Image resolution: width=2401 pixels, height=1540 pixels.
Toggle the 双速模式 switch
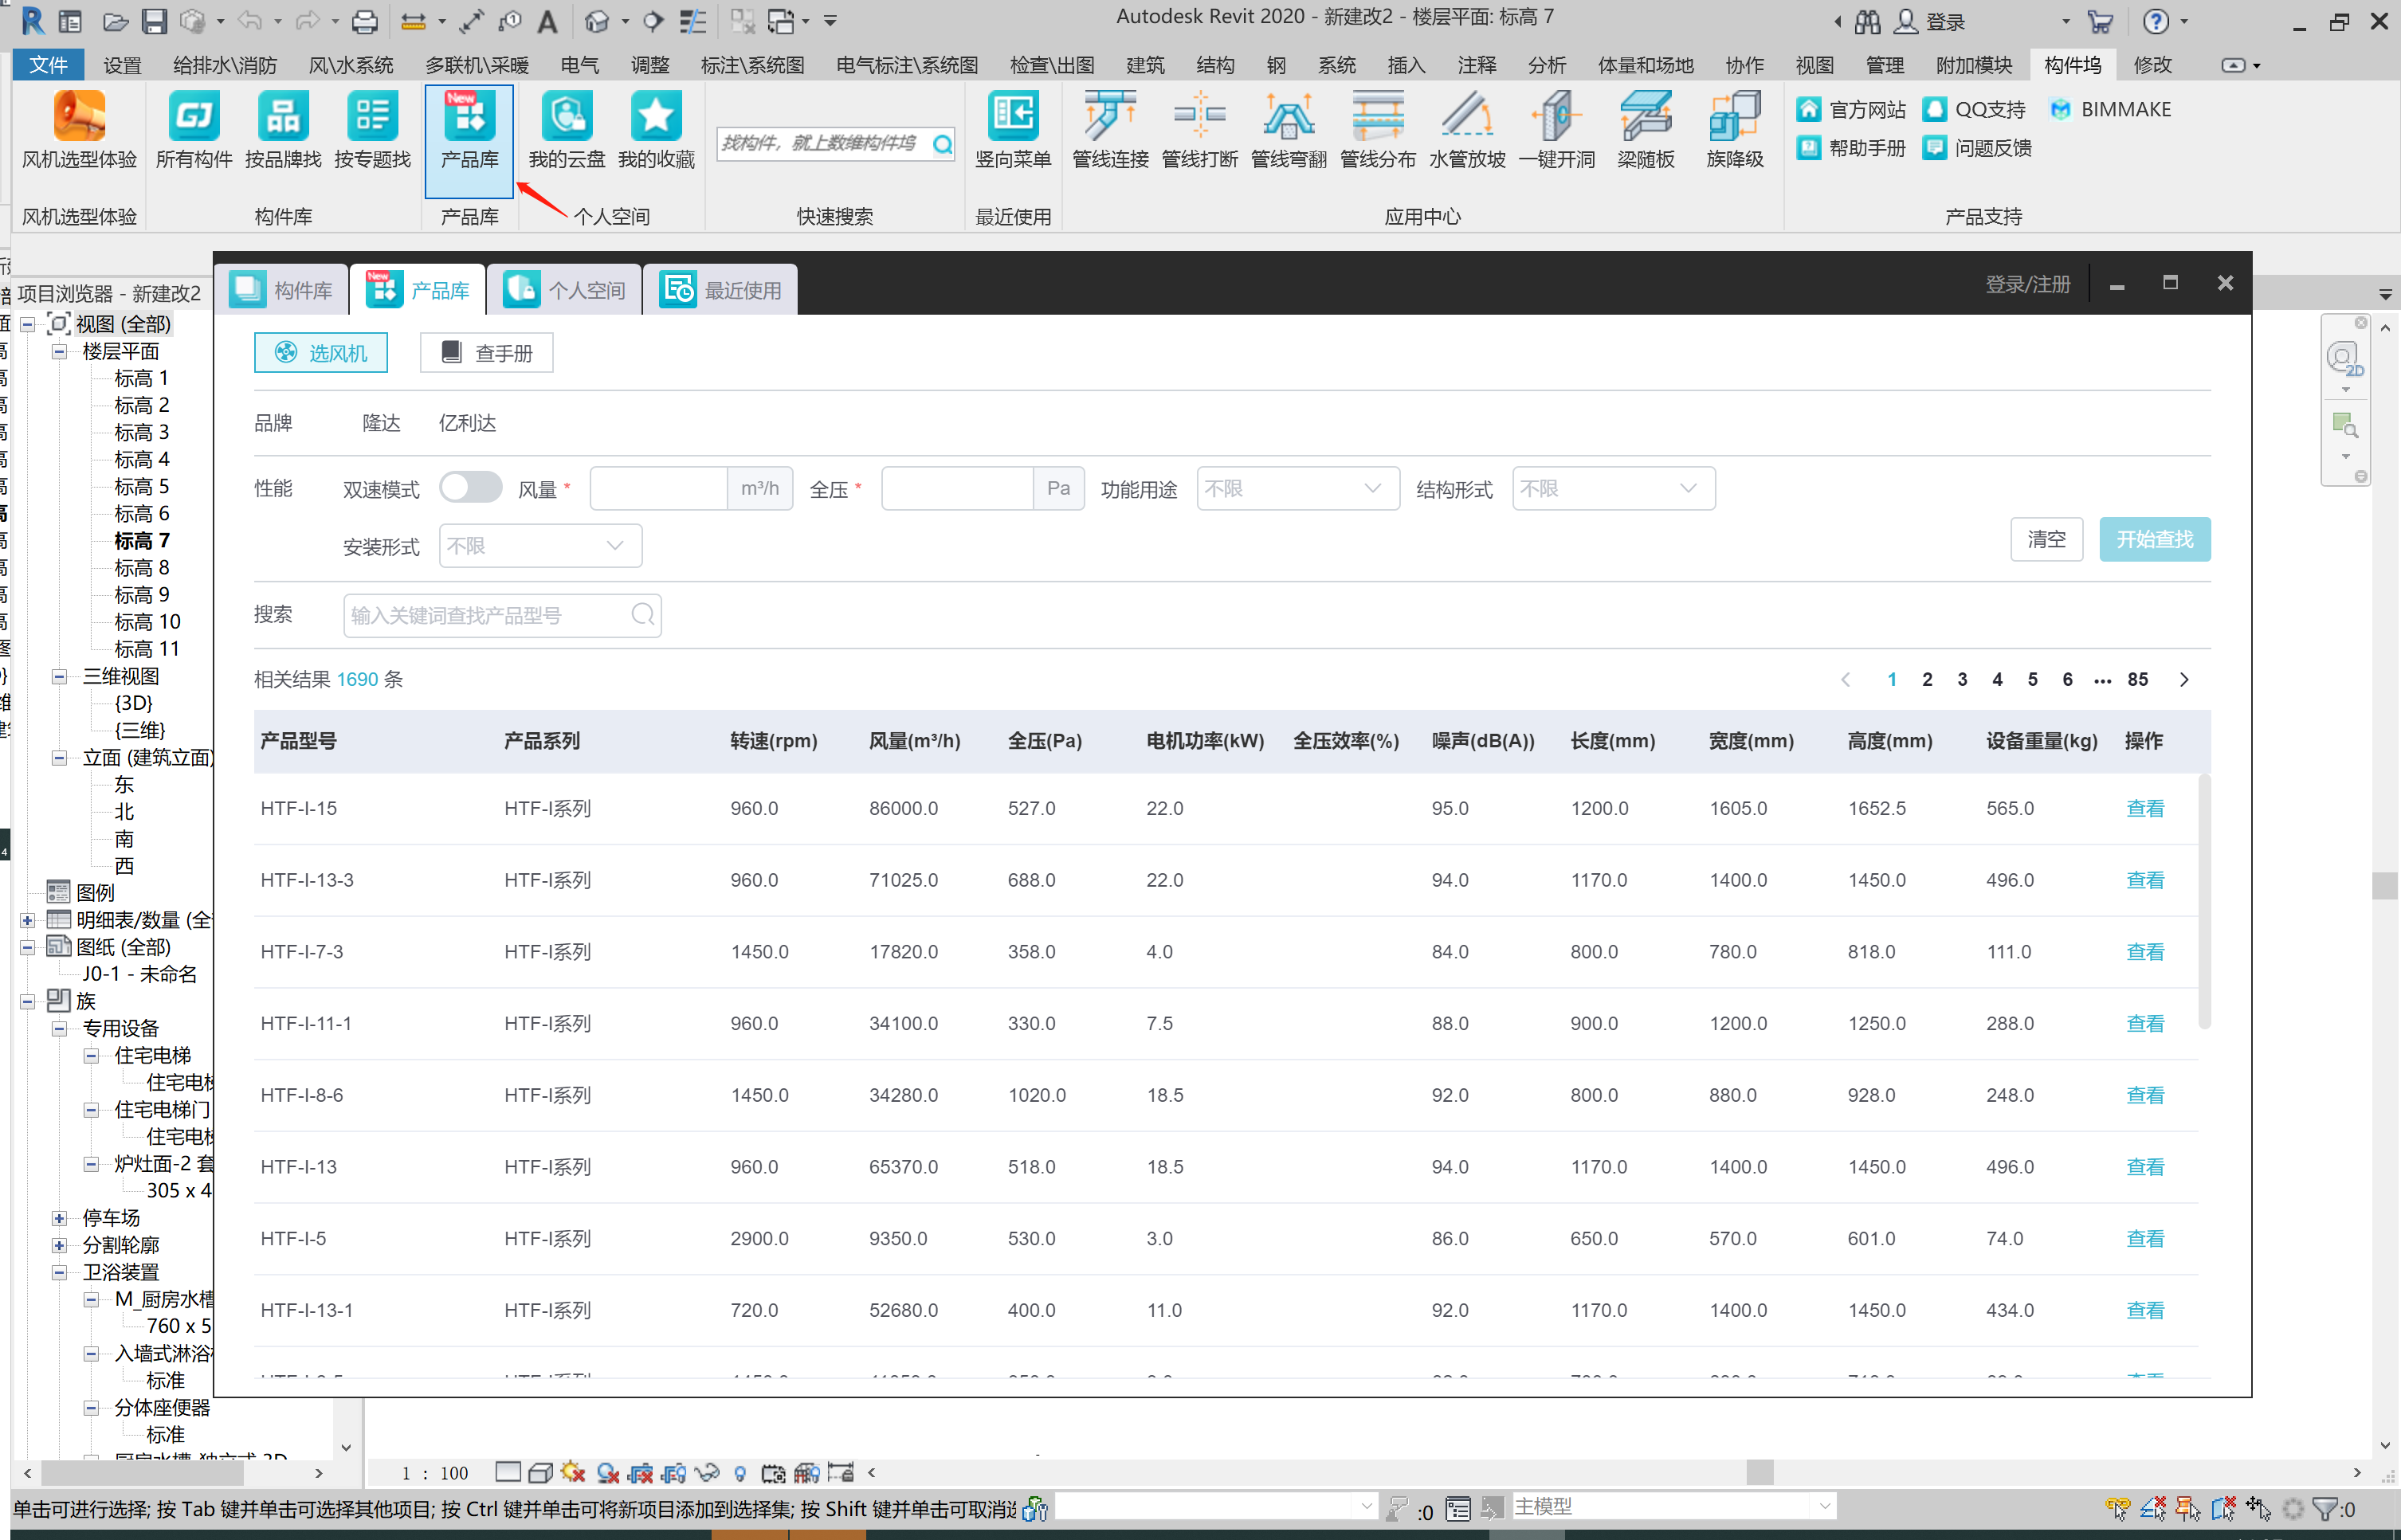coord(470,488)
